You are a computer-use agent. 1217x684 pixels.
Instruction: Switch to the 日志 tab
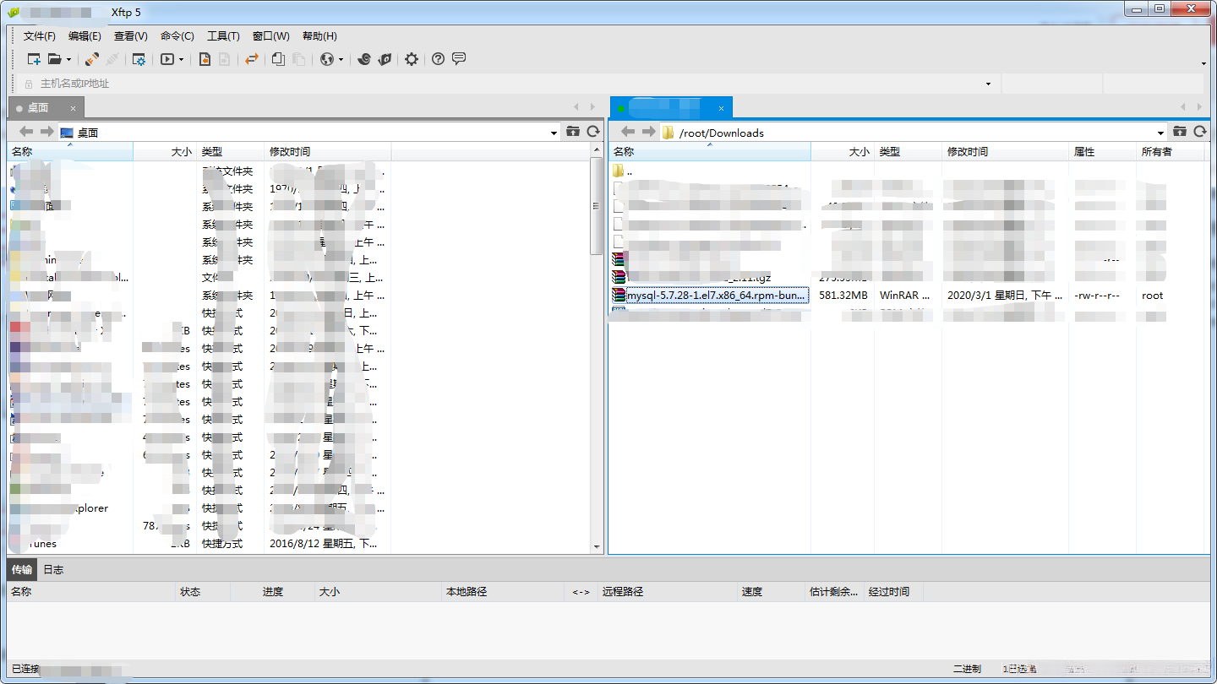53,570
